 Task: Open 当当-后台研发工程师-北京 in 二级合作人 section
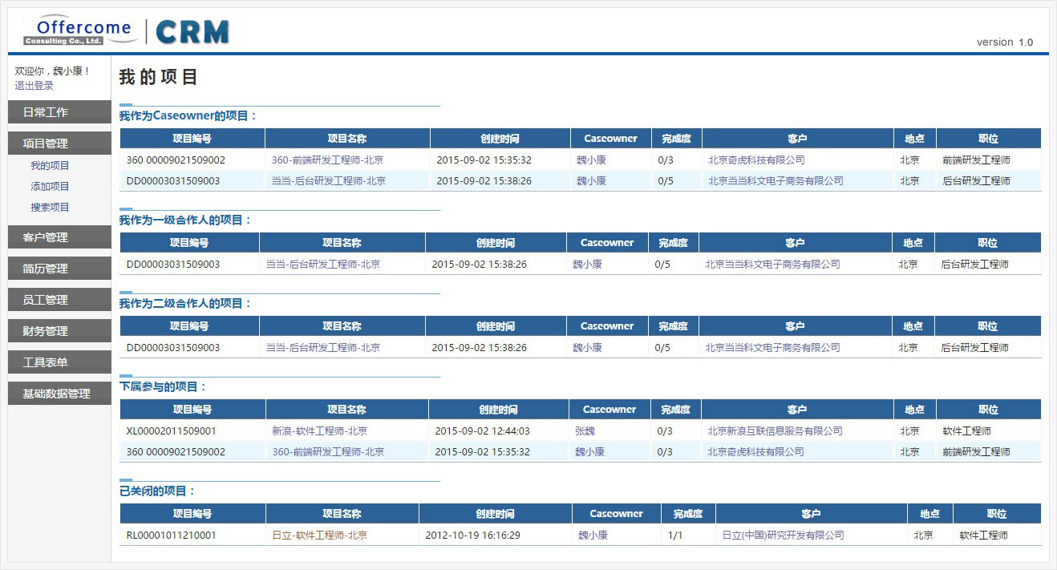[323, 348]
